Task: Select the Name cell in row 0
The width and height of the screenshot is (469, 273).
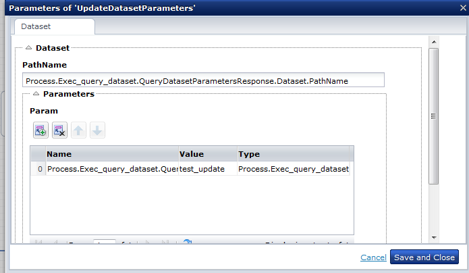Action: pos(111,169)
